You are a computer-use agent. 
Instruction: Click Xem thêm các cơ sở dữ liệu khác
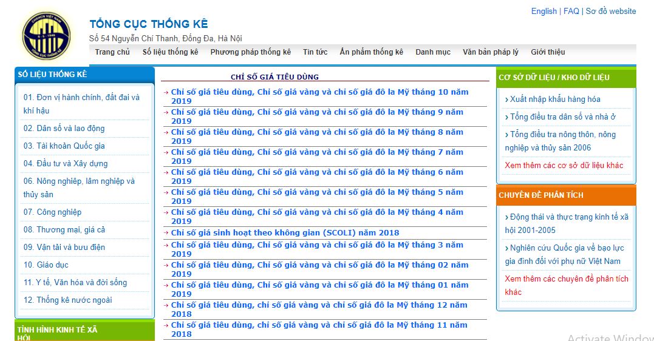pyautogui.click(x=564, y=165)
